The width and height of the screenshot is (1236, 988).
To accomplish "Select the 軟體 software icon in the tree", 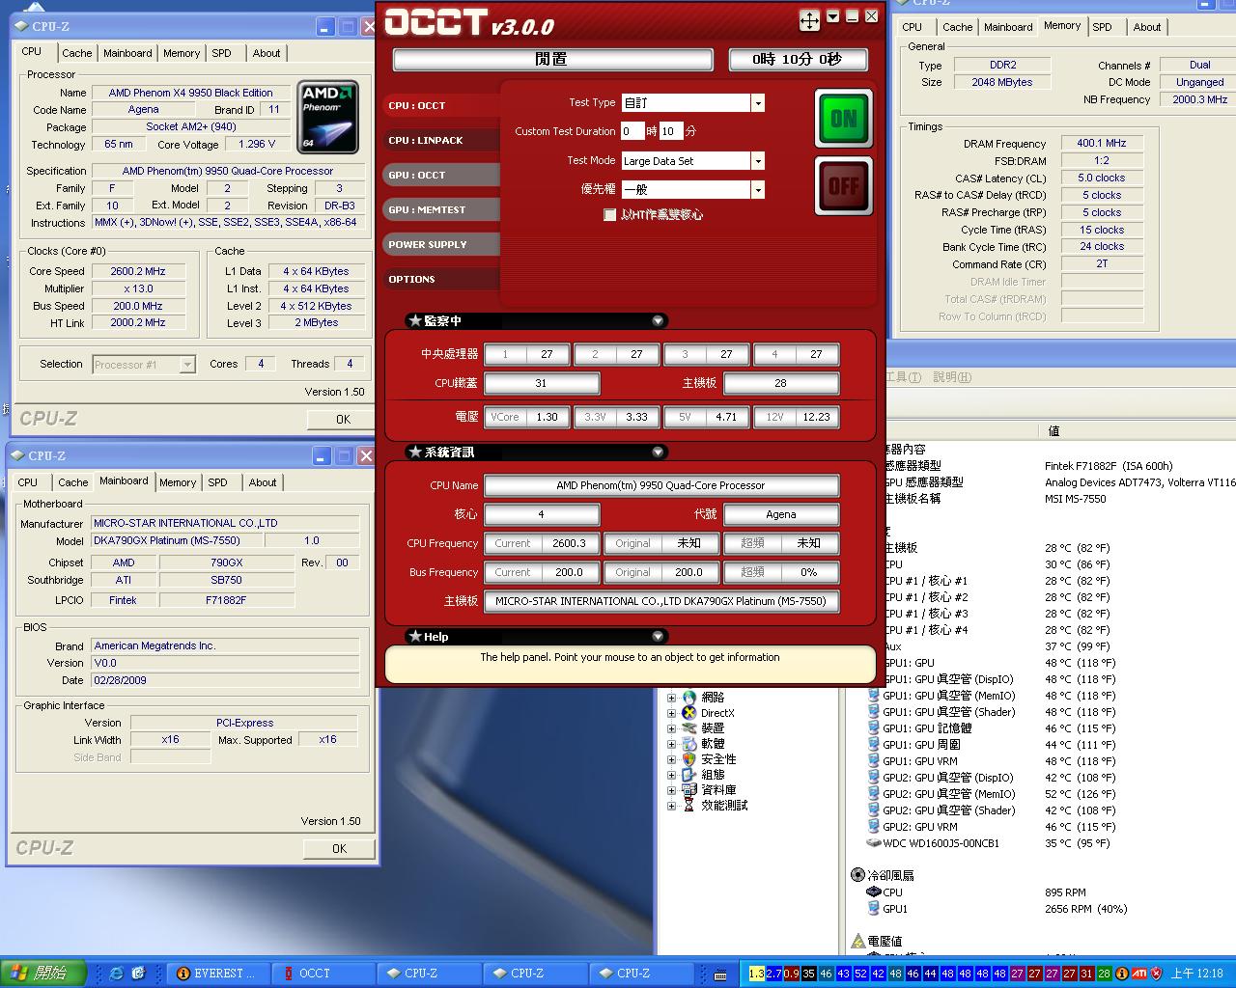I will (x=689, y=744).
